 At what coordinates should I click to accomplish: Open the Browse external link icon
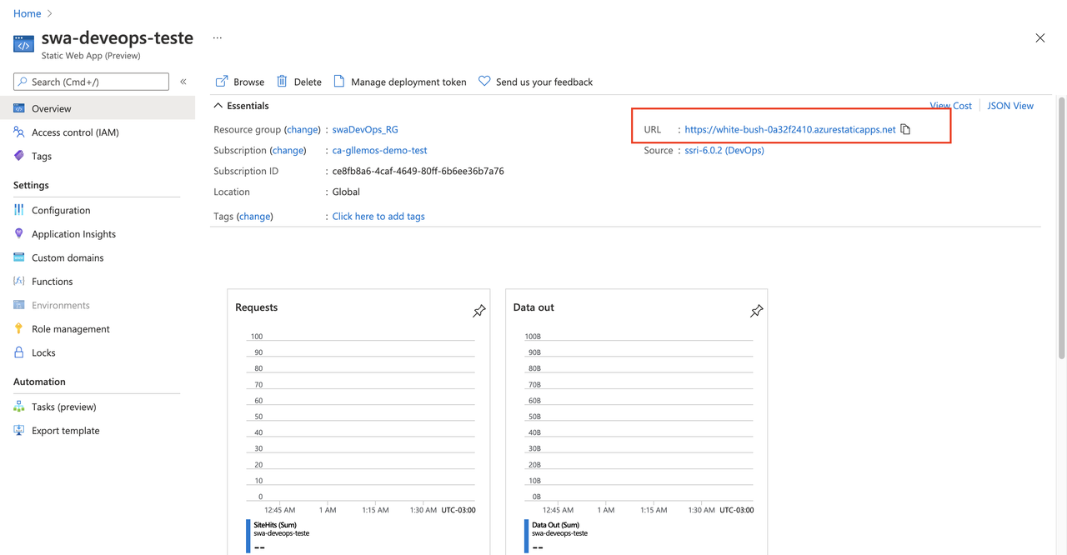click(222, 82)
